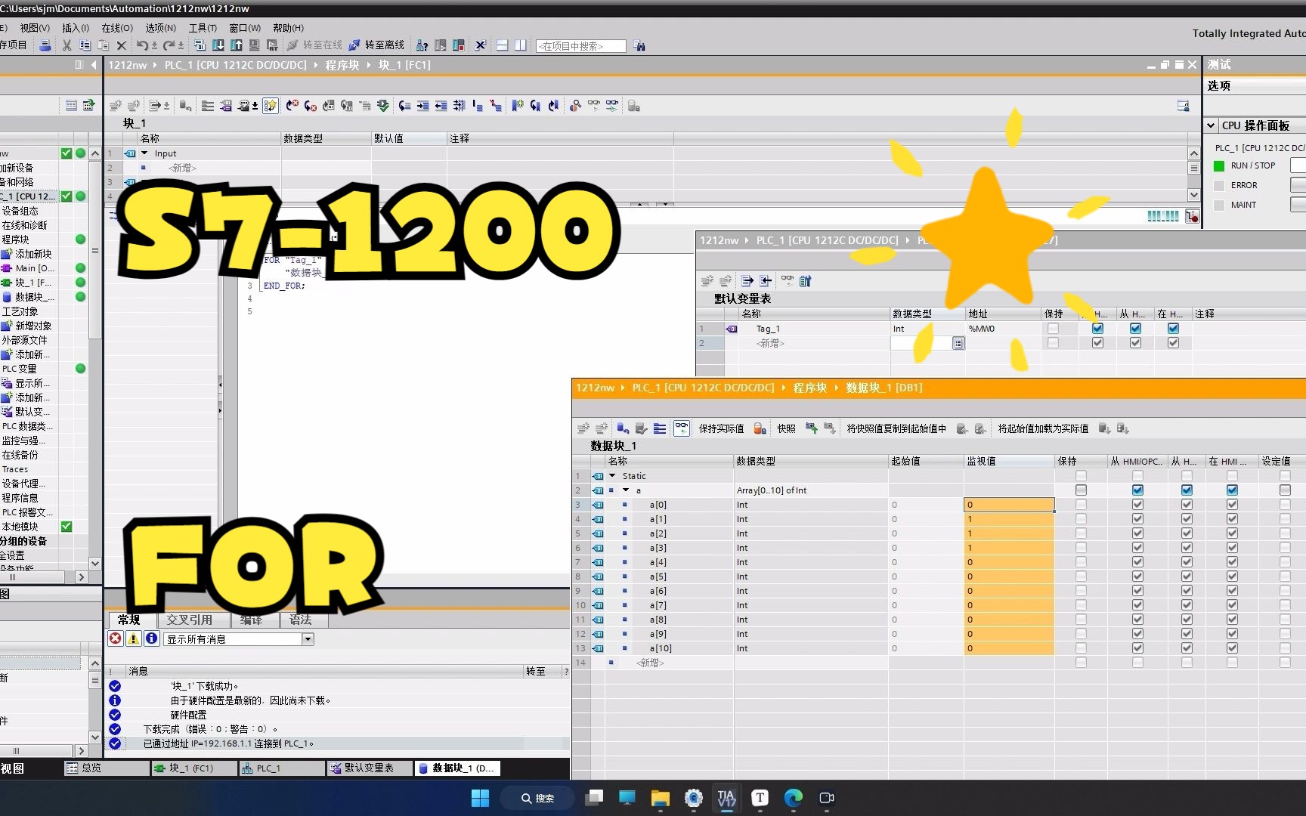Open the 工具(T) menu
1306x816 pixels.
pos(203,28)
